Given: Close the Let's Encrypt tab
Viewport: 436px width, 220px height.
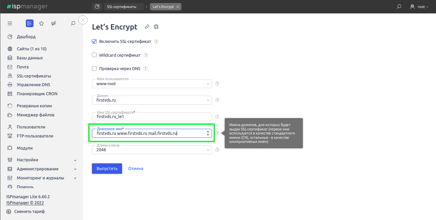Looking at the screenshot, I should point(178,7).
